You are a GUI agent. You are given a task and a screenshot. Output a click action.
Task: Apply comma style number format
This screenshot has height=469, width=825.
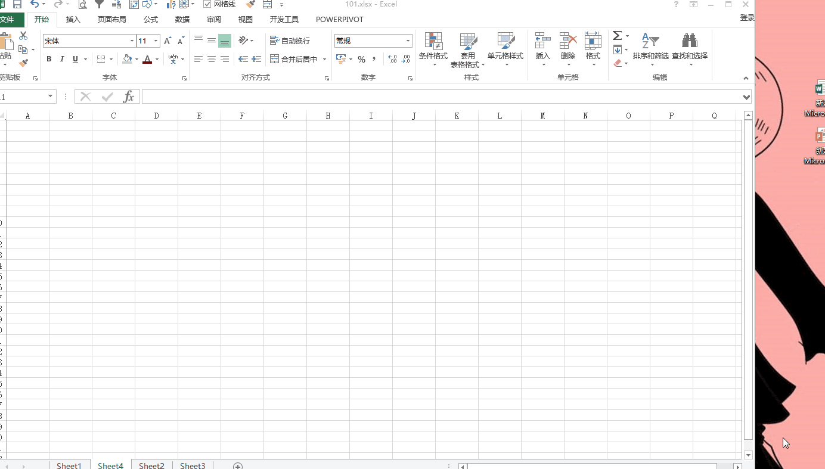pyautogui.click(x=374, y=59)
